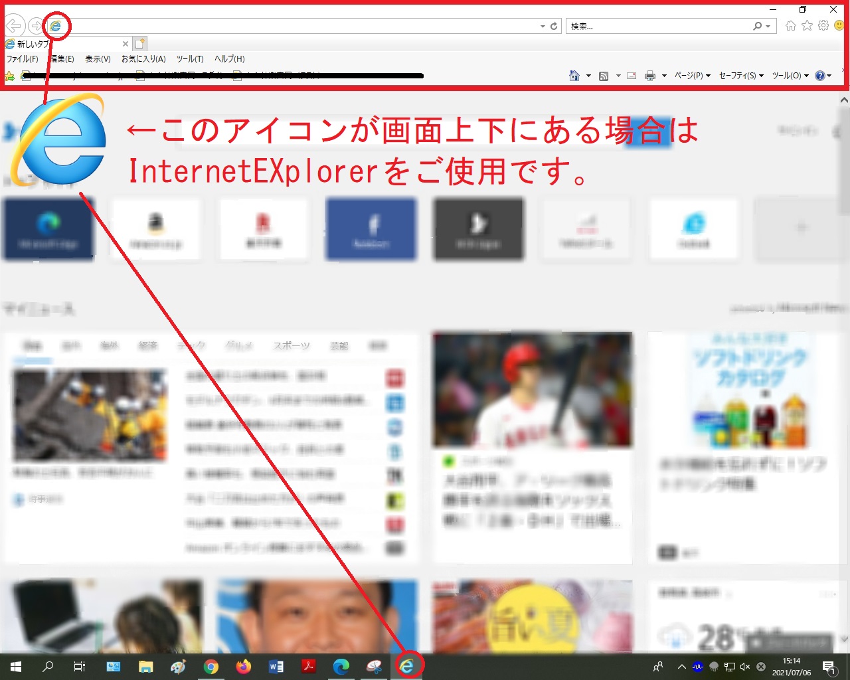This screenshot has height=680, width=850.
Task: Expand the command bar Home dropdown arrow
Action: tap(588, 76)
